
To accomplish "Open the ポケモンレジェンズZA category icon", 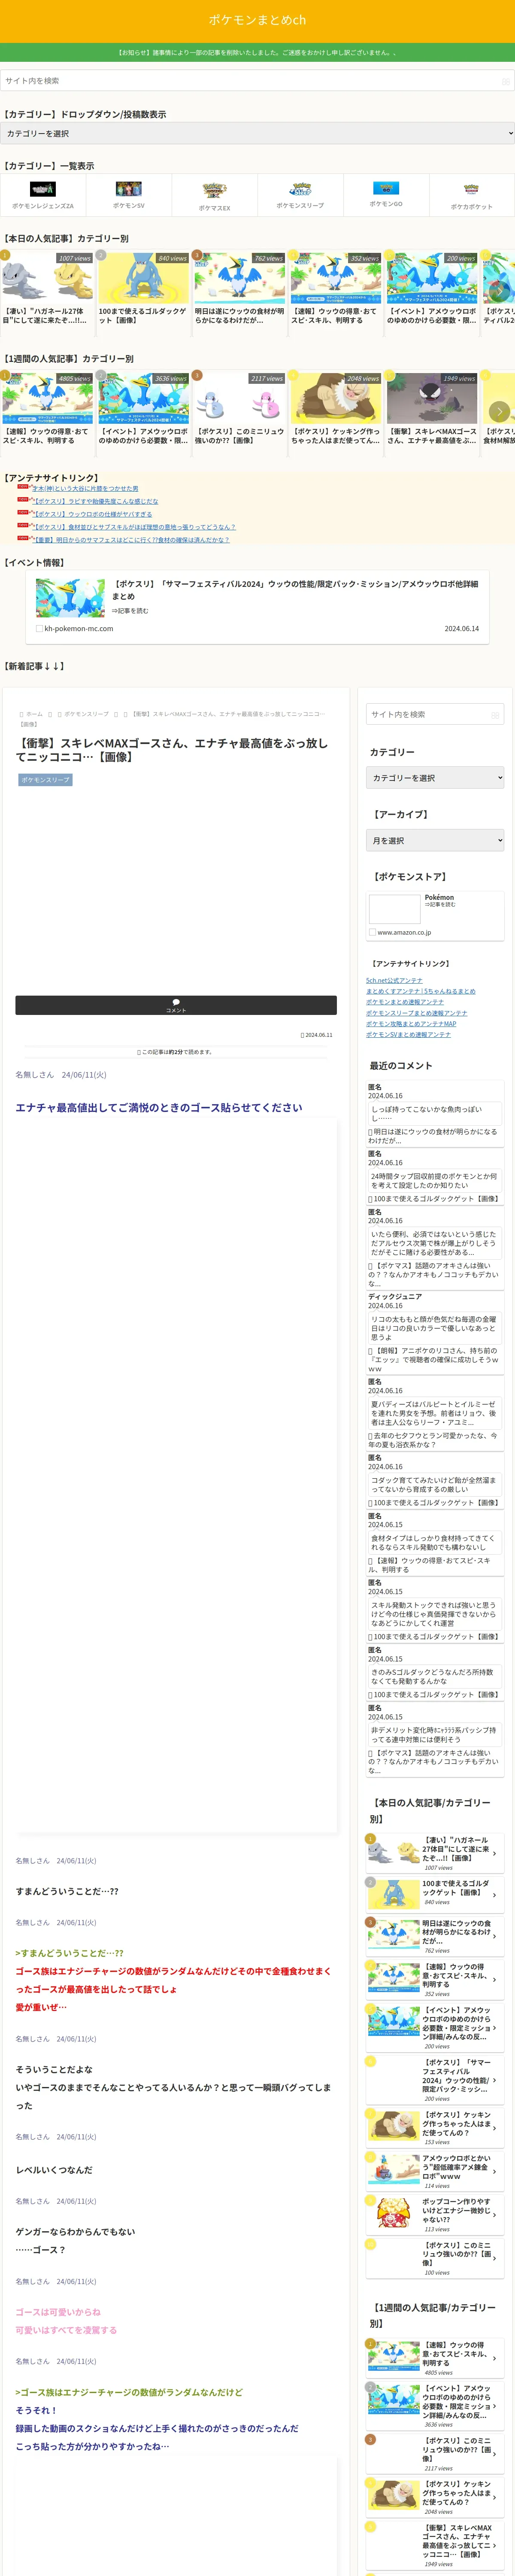I will click(x=43, y=189).
